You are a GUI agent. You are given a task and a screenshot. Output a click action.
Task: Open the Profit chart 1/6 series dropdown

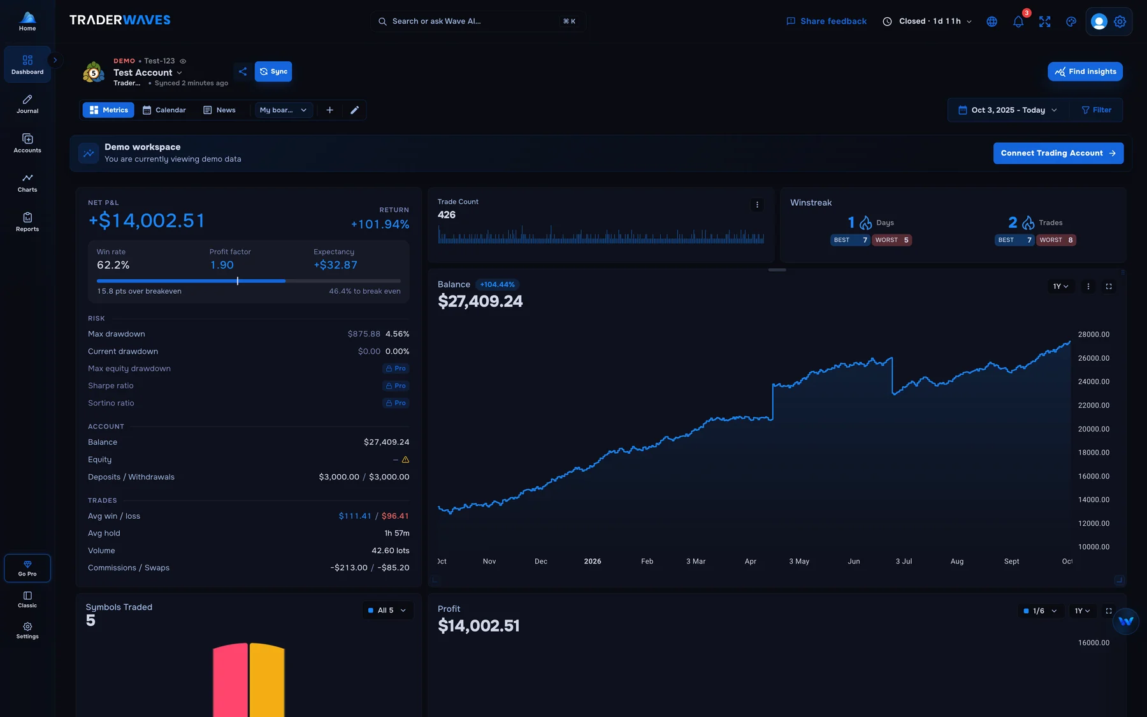(1040, 611)
